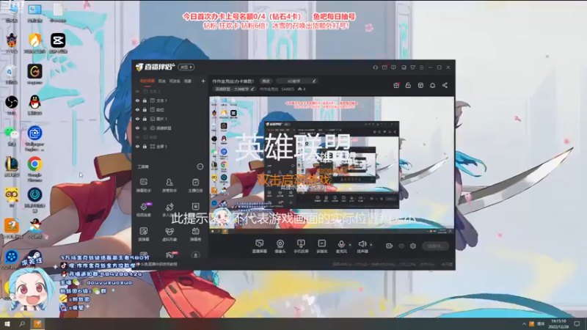Select the 文本 1 source row
587x330 pixels.
click(x=170, y=100)
